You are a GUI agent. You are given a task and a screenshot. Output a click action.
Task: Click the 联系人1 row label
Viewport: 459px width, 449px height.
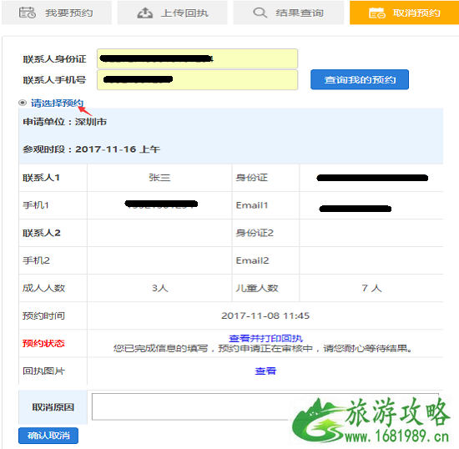tap(41, 178)
